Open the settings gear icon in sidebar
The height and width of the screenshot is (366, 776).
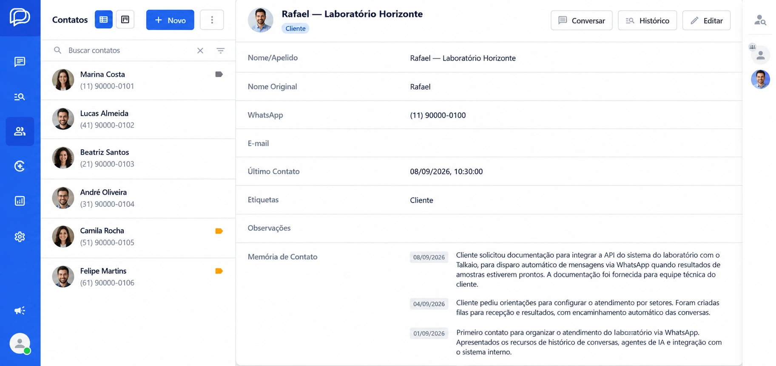coord(20,236)
